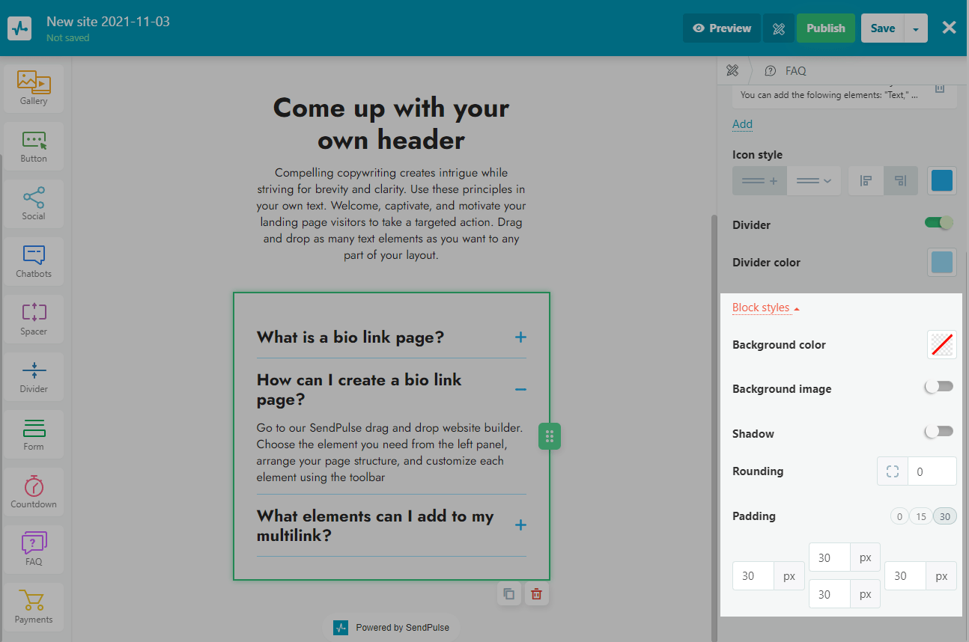The height and width of the screenshot is (642, 969).
Task: Duplicate the selected FAQ block
Action: (x=509, y=594)
